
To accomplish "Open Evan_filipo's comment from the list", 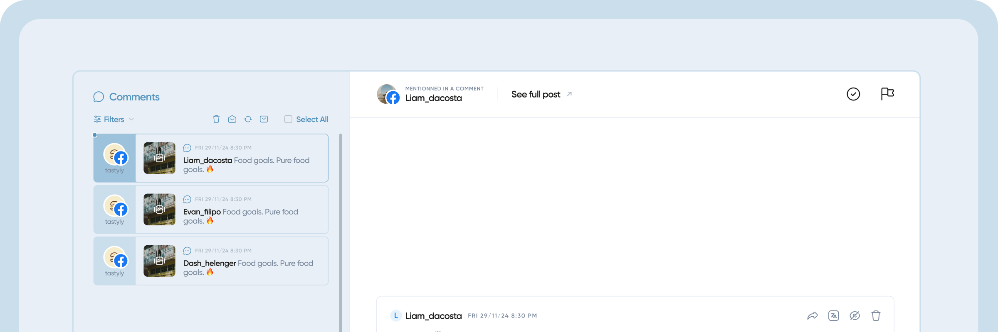I will pos(211,210).
